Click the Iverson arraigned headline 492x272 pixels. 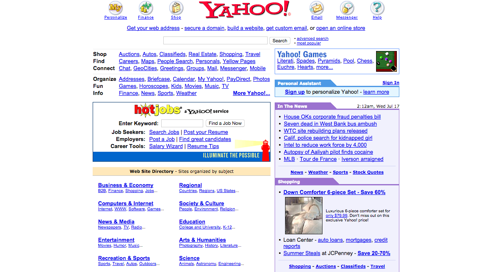click(362, 159)
